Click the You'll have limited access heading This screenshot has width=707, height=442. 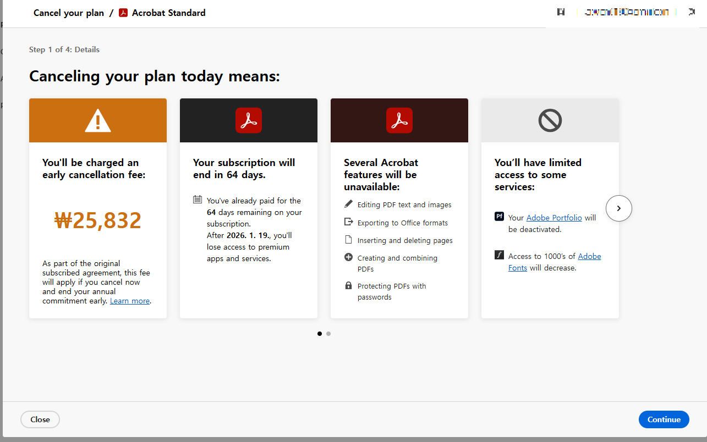click(538, 175)
